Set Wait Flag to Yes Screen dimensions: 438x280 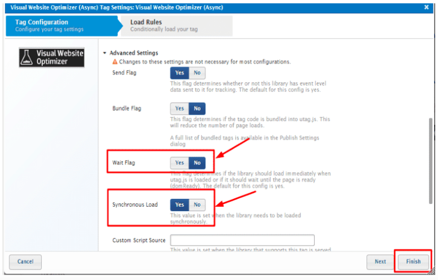(x=180, y=163)
